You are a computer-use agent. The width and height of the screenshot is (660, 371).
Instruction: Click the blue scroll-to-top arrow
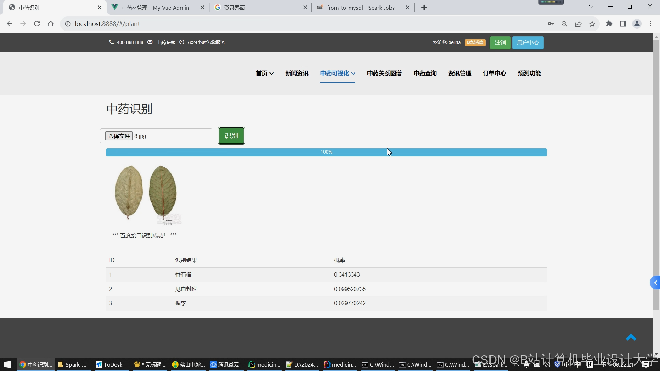(x=631, y=338)
